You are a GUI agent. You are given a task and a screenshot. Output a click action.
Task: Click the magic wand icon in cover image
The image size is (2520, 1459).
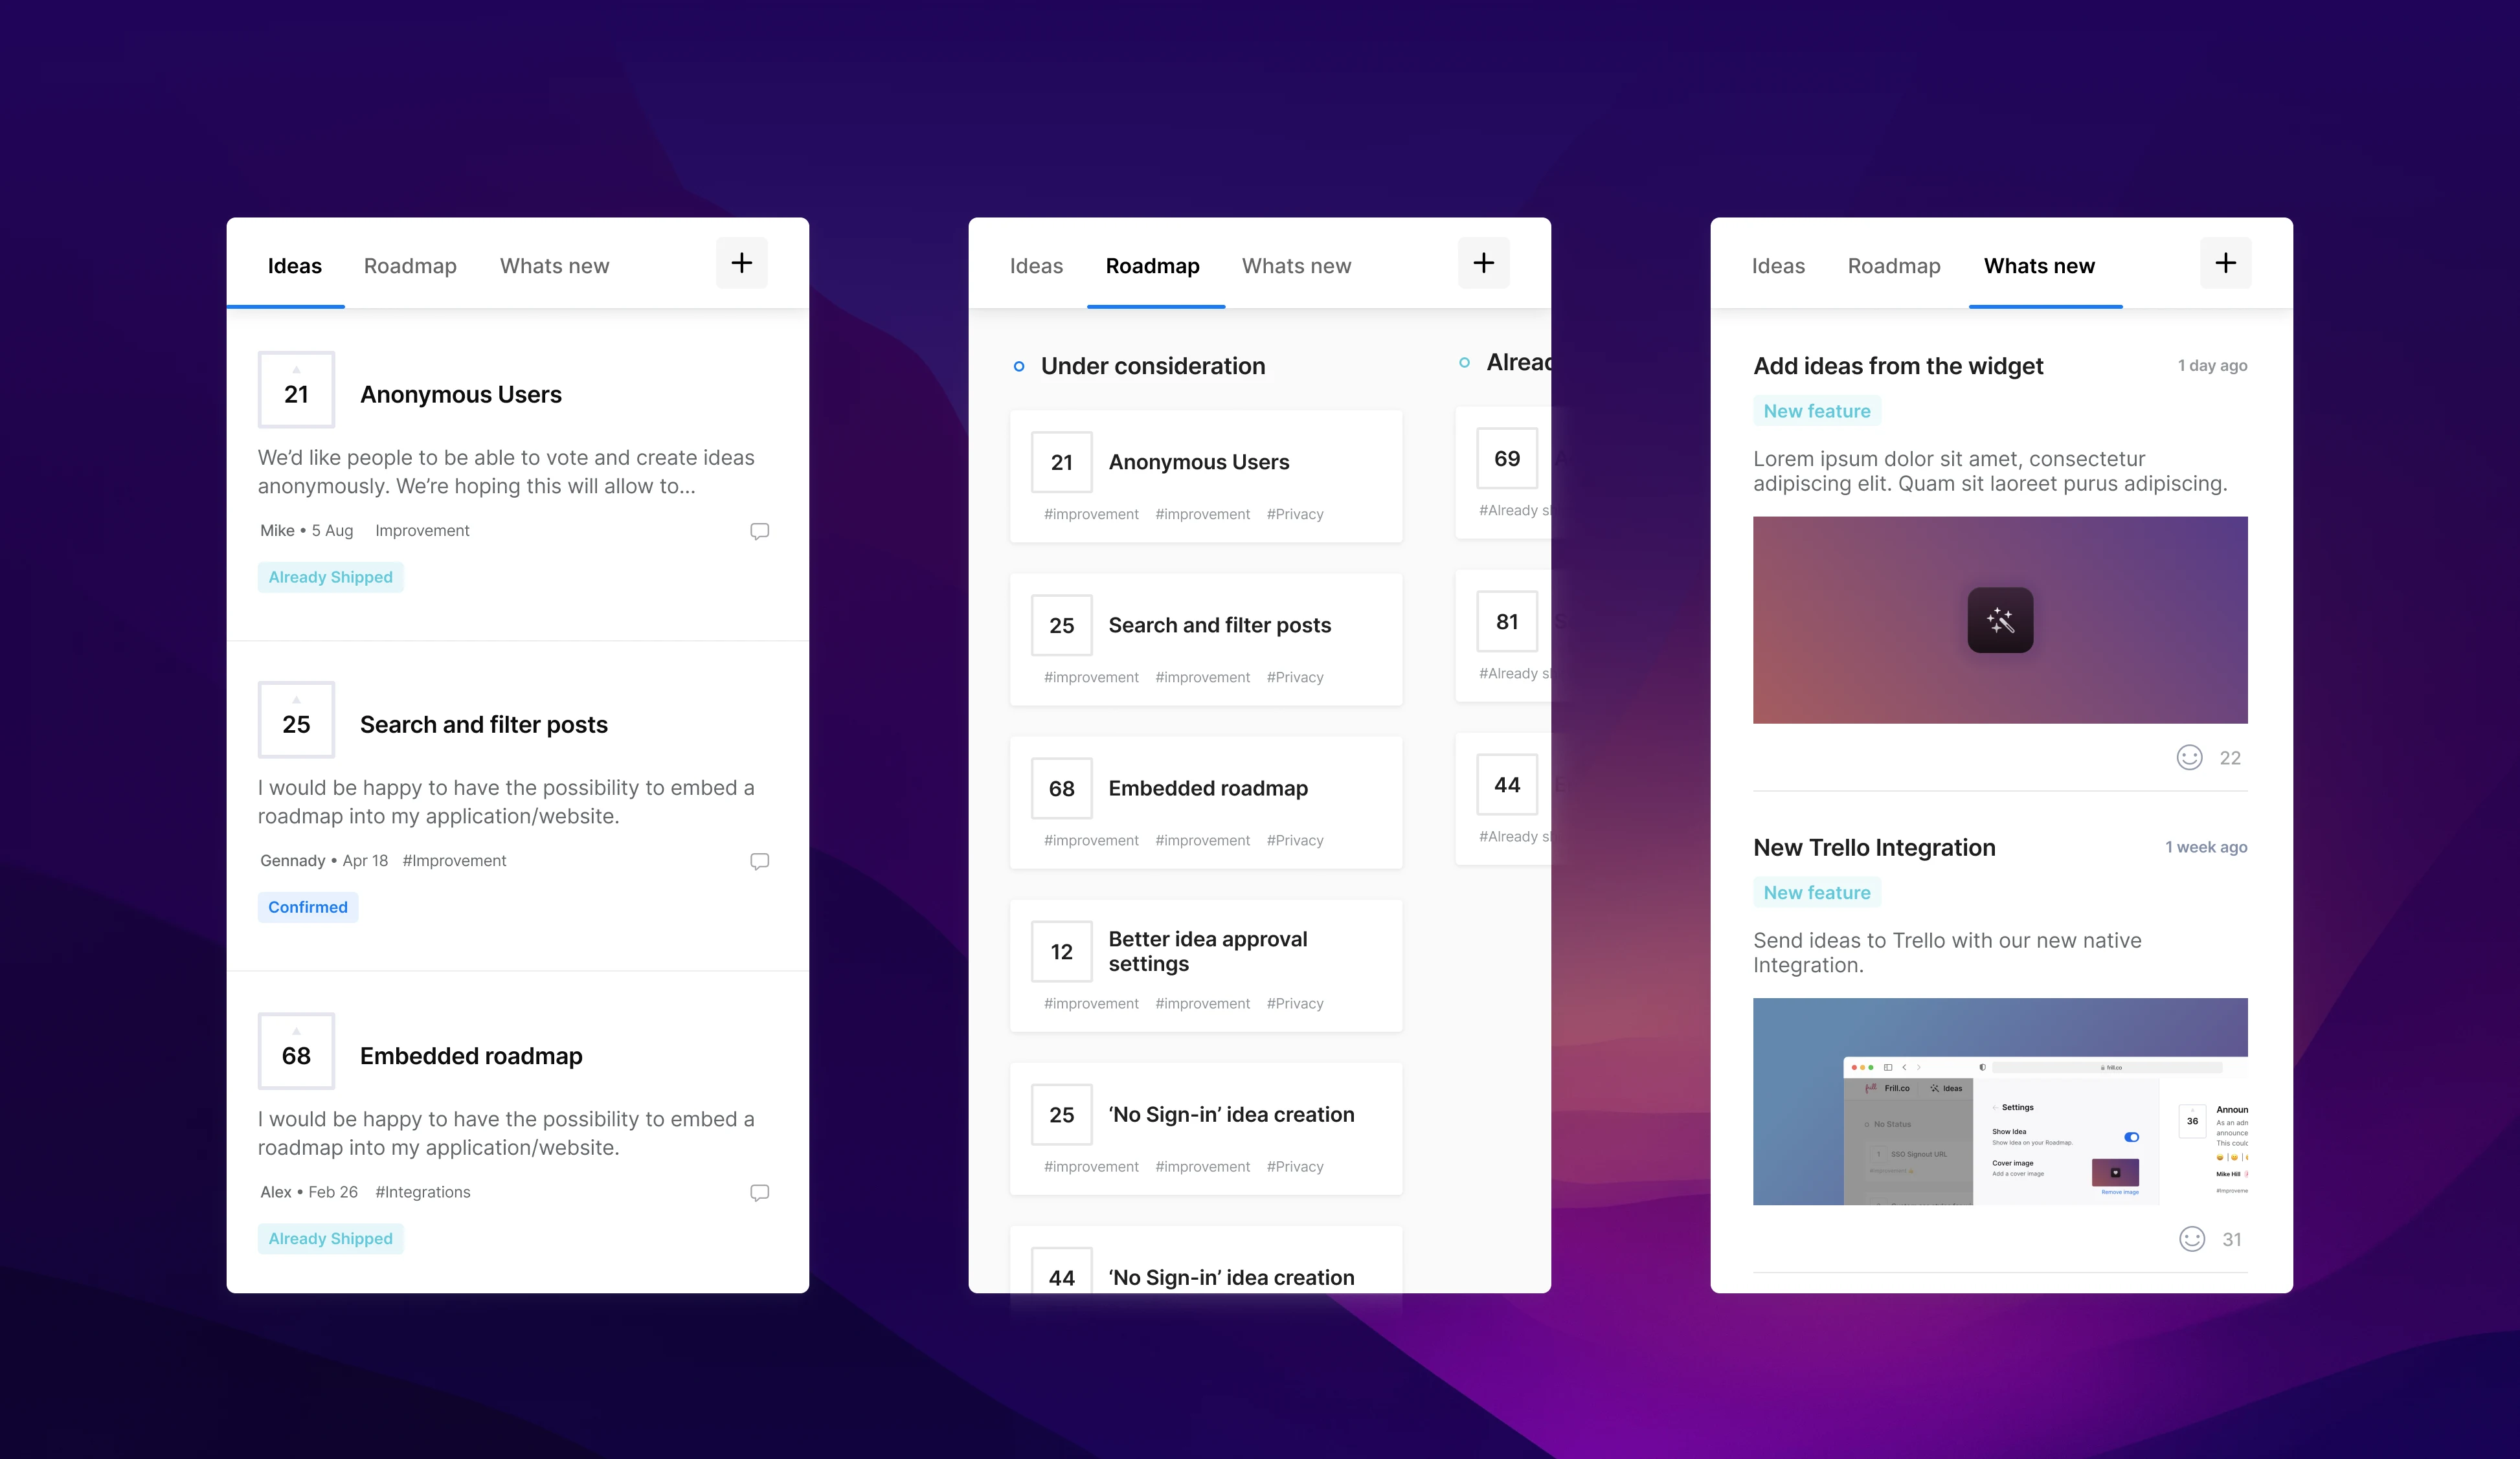click(x=2000, y=620)
